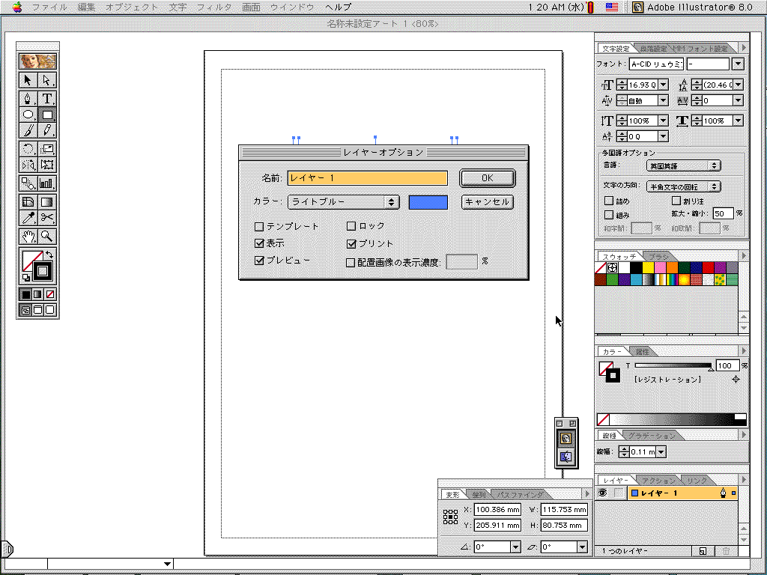Screen dimensions: 767x575
Task: Choose the Ellipse tool
Action: coord(28,115)
